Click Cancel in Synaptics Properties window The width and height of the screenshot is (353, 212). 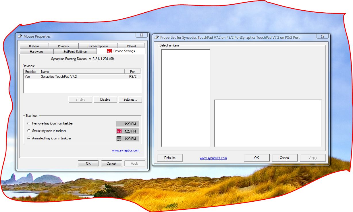(285, 157)
